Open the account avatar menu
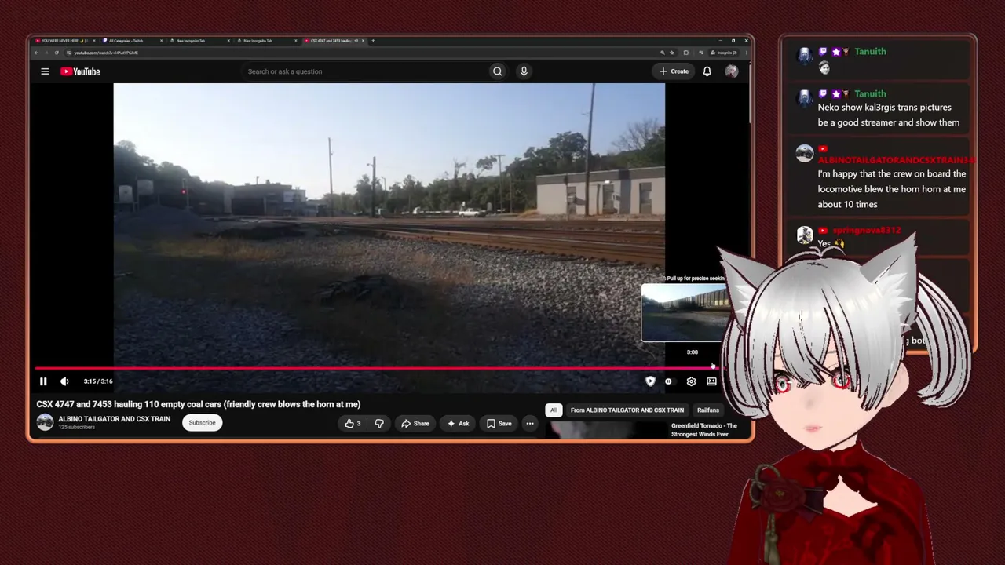The width and height of the screenshot is (1005, 565). (x=731, y=71)
